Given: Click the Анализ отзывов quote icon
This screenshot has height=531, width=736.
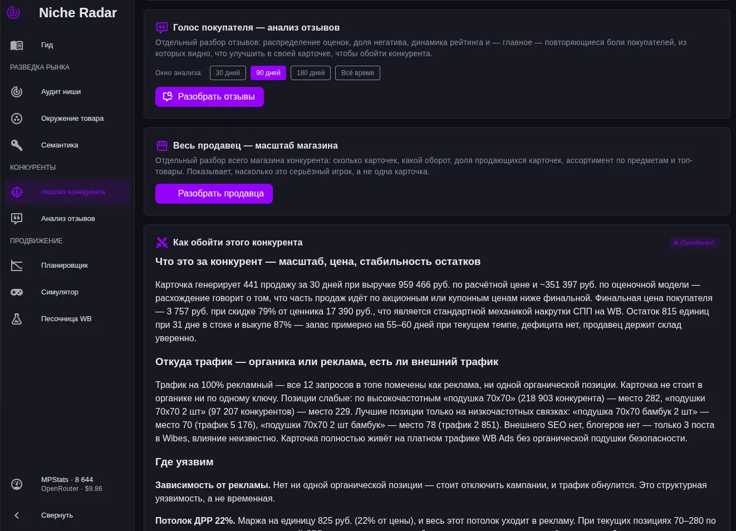Looking at the screenshot, I should pyautogui.click(x=17, y=219).
